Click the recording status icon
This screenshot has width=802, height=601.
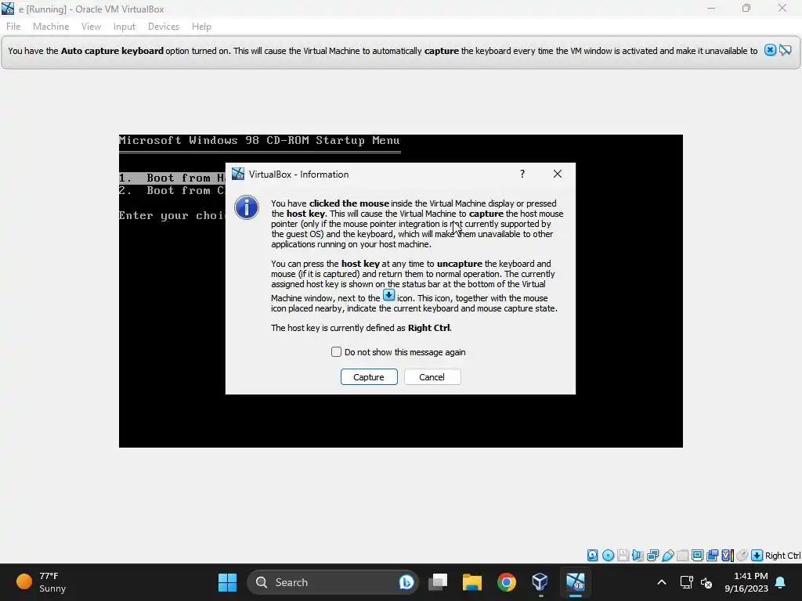pyautogui.click(x=712, y=555)
